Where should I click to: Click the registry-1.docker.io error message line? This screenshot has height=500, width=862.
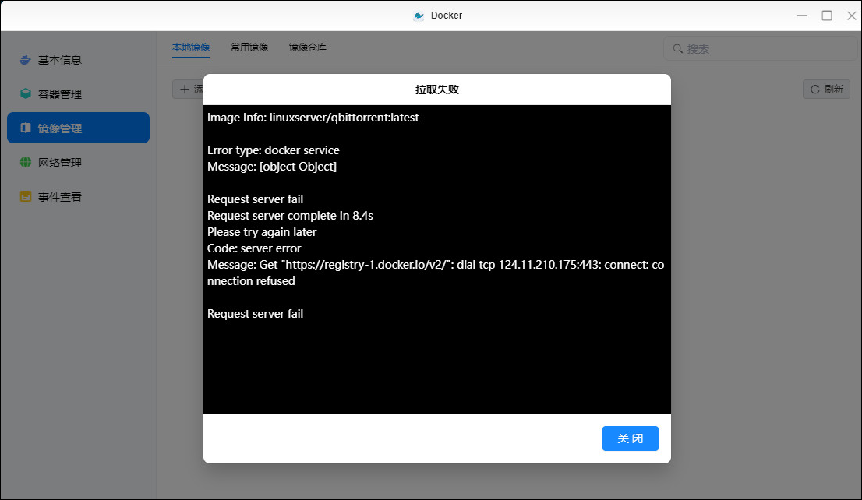point(435,265)
